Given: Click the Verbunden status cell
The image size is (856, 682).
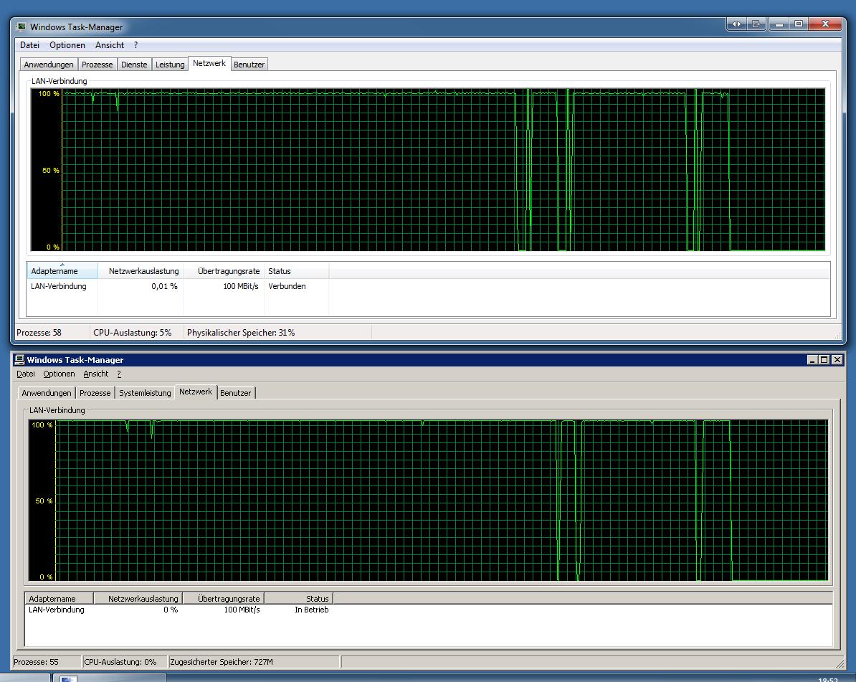Looking at the screenshot, I should pyautogui.click(x=287, y=286).
